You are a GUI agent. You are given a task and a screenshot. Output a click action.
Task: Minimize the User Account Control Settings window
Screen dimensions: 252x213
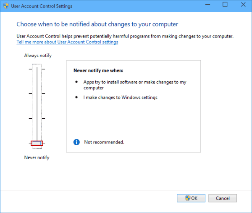[x=207, y=5]
